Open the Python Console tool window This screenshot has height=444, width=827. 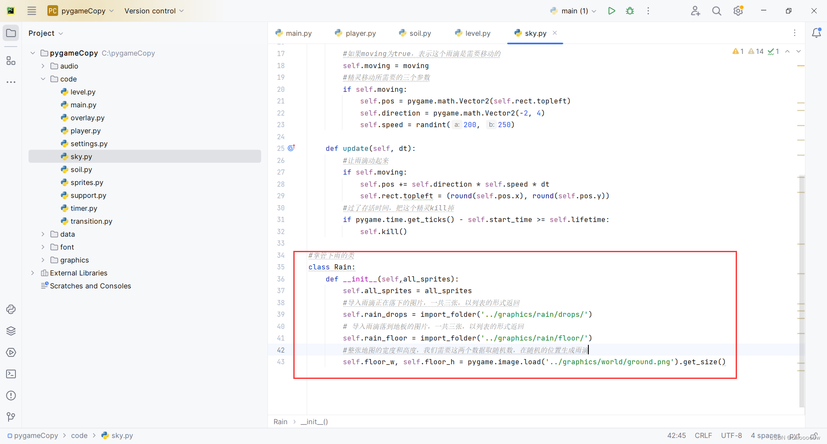11,310
